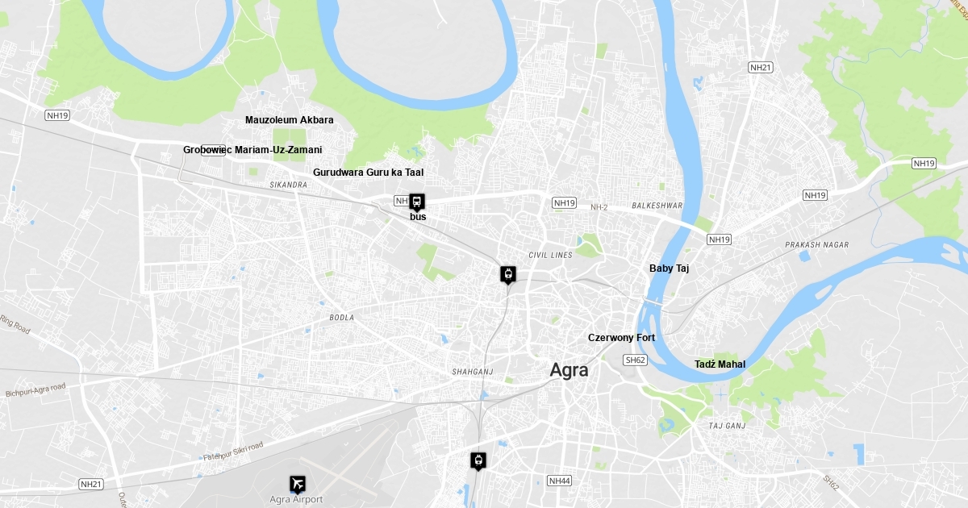Click the southern train station icon near NH44
The height and width of the screenshot is (508, 968).
479,461
